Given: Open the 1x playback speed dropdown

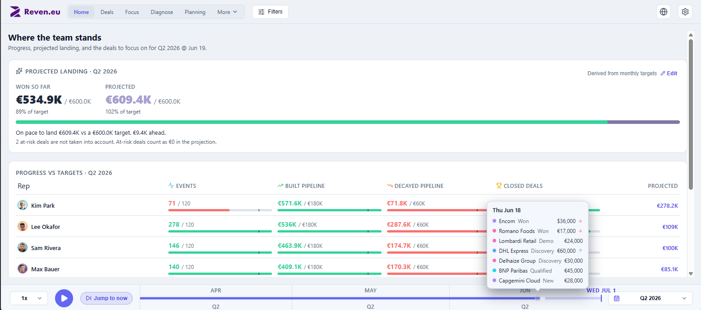Looking at the screenshot, I should coord(29,298).
